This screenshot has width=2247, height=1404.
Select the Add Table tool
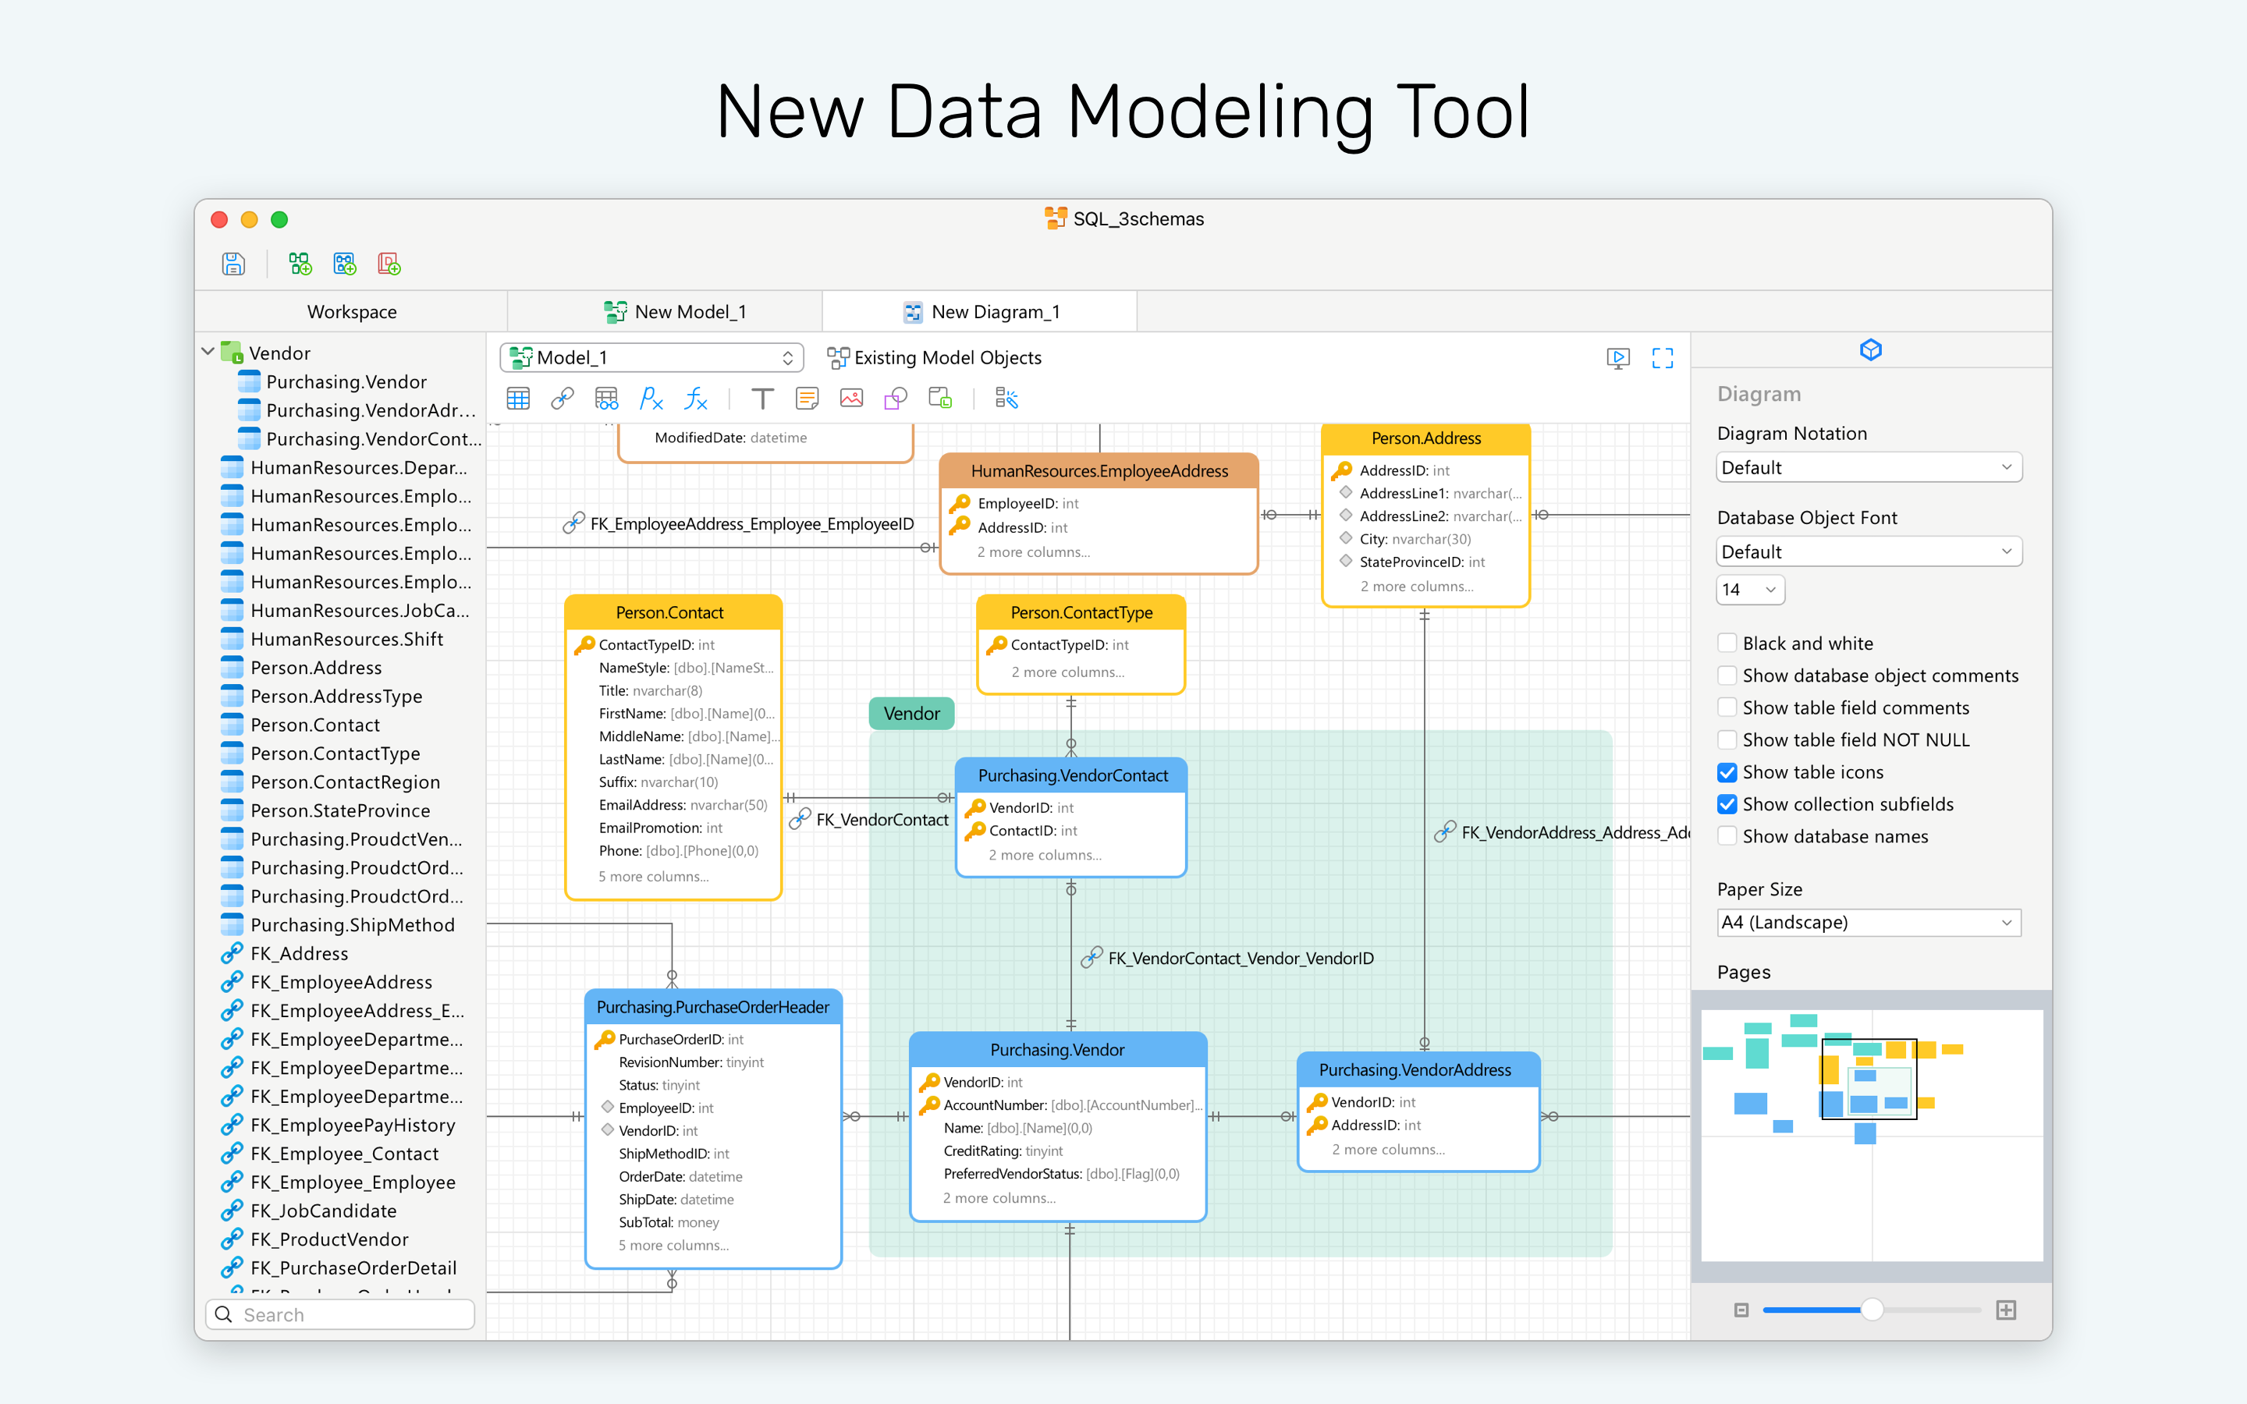coord(518,399)
